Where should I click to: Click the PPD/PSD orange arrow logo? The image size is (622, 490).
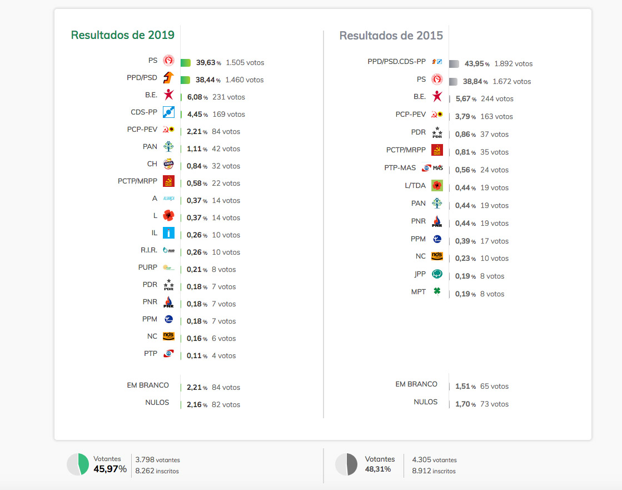tap(168, 77)
